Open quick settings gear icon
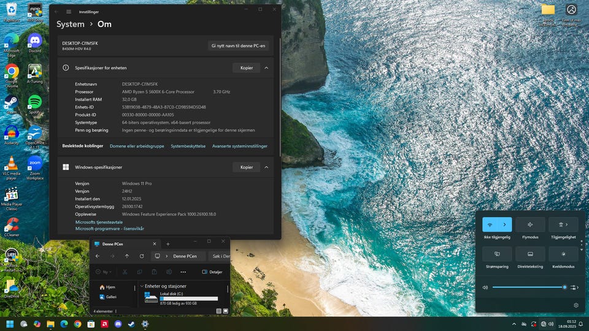The image size is (589, 331). coord(576,305)
